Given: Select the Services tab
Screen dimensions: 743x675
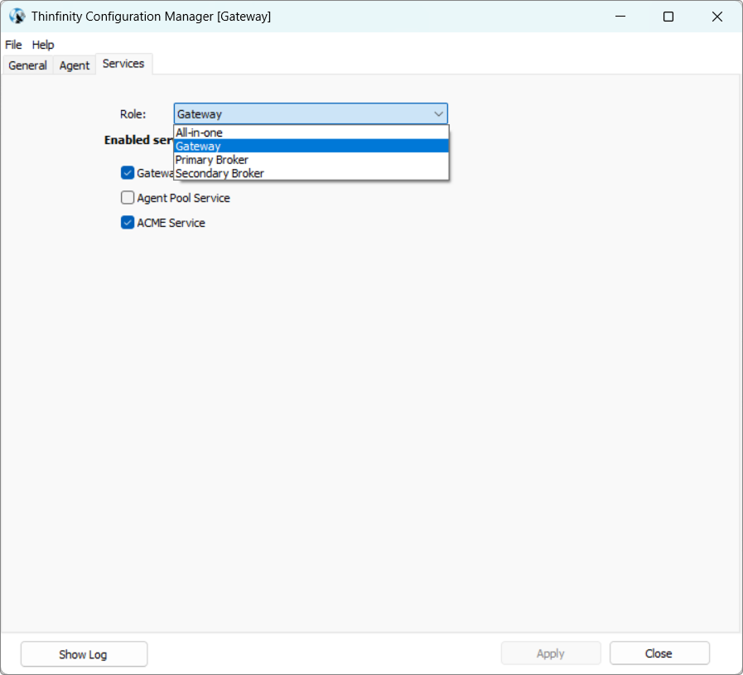Looking at the screenshot, I should pos(123,64).
